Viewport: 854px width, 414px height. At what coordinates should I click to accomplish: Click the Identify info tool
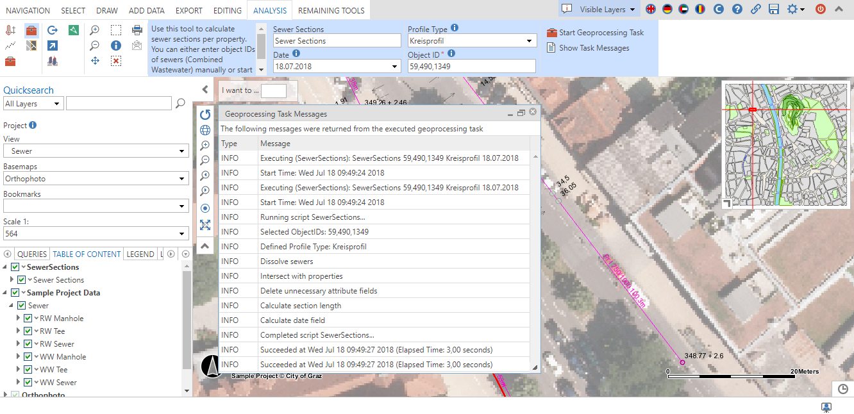116,45
